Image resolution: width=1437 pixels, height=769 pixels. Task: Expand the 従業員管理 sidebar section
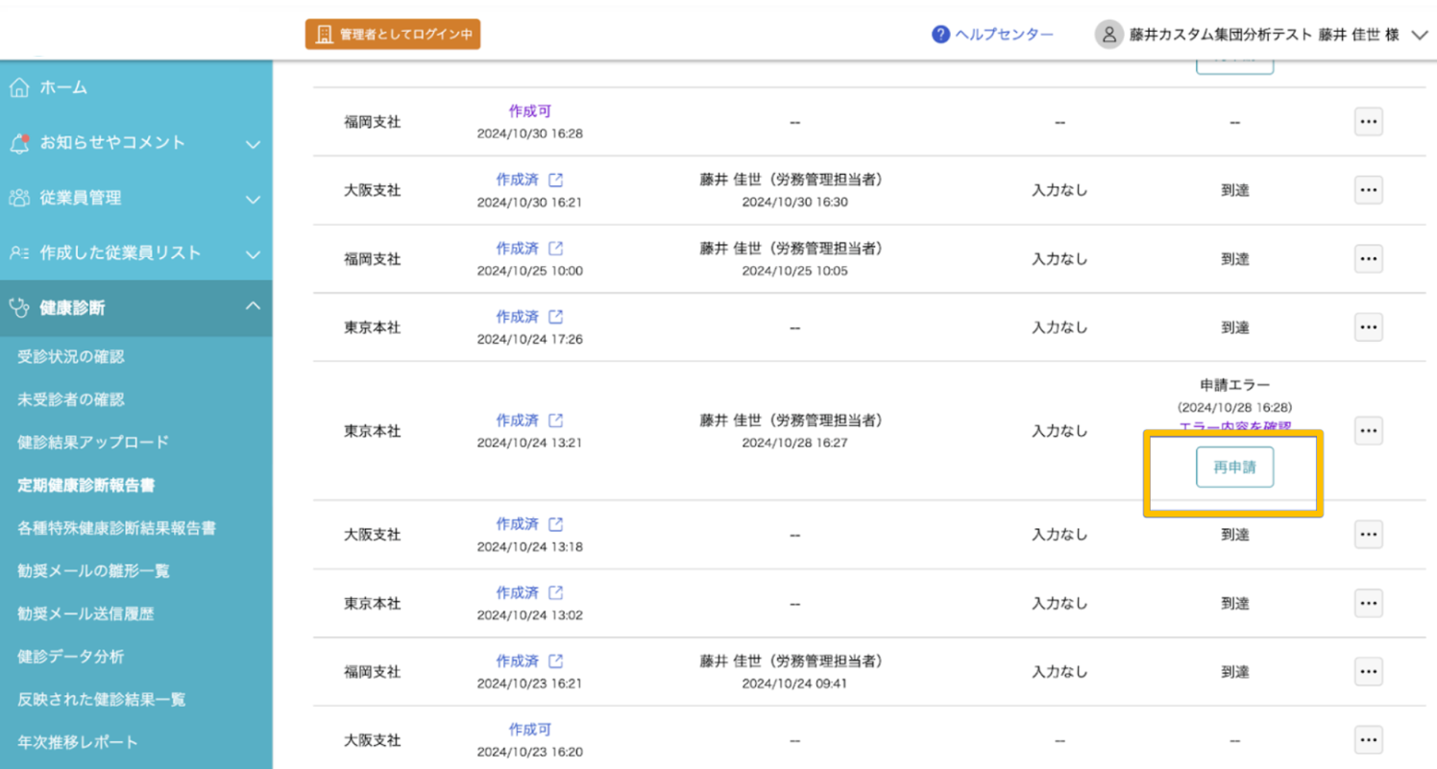(253, 200)
